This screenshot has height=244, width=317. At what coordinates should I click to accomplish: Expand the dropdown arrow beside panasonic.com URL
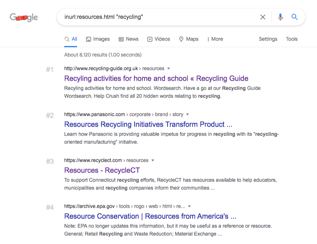point(188,114)
